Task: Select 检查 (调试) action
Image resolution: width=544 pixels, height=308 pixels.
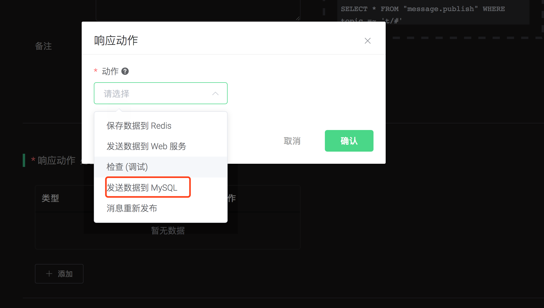Action: (127, 167)
